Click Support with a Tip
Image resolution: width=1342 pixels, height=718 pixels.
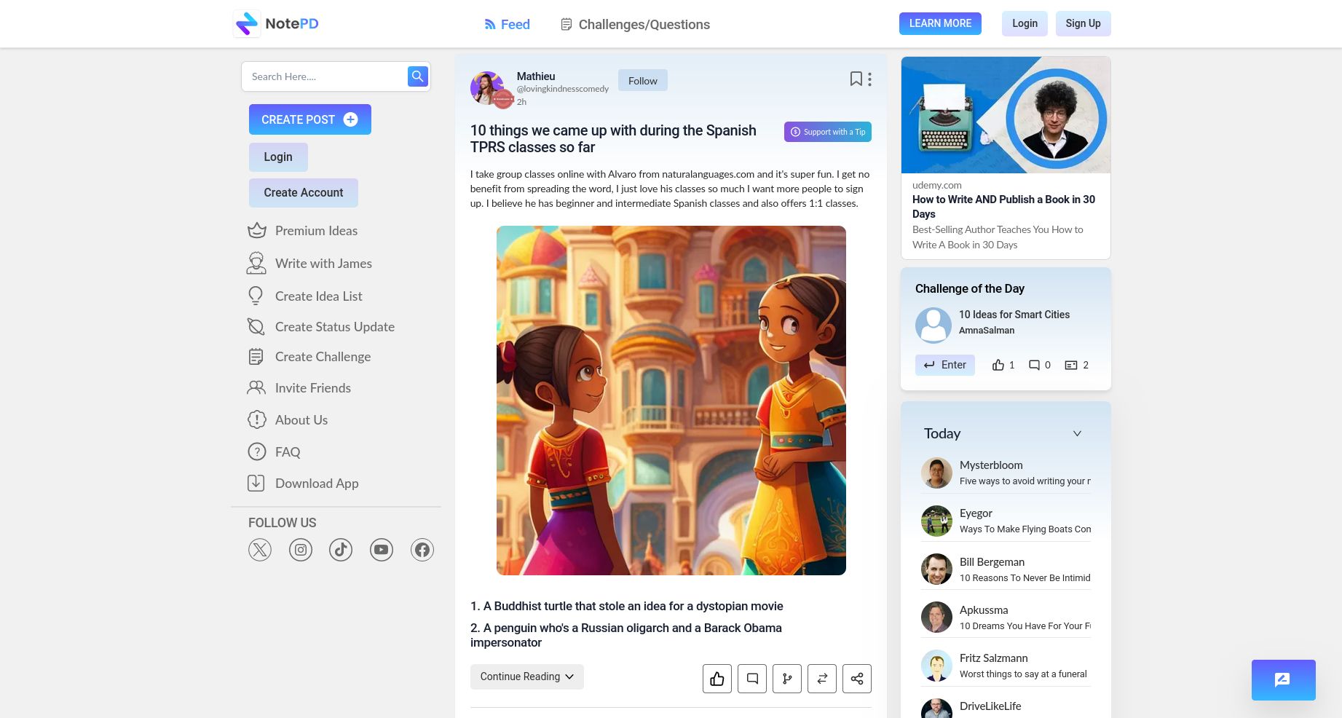pyautogui.click(x=826, y=132)
